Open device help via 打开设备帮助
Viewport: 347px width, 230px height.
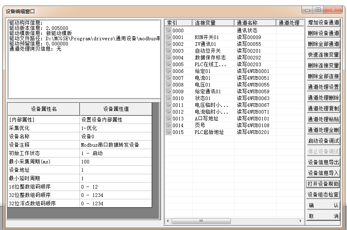(x=323, y=184)
